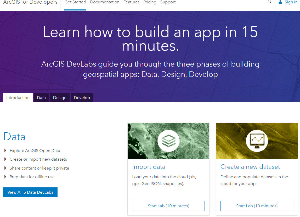Click the monitor chart icon on Create dataset card
The width and height of the screenshot is (300, 217).
point(257,141)
